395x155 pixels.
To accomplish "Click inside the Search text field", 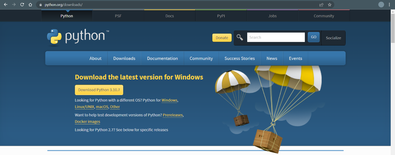I will (x=276, y=37).
